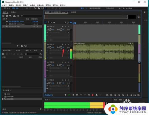The width and height of the screenshot is (149, 115).
Task: Click the Search Help field
Action: pos(135,8)
